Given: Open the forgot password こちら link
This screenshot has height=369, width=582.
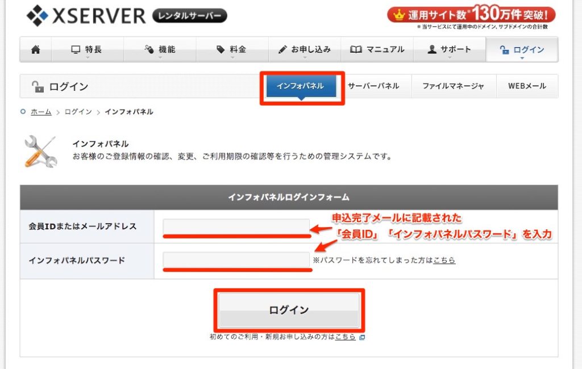Looking at the screenshot, I should tap(444, 260).
